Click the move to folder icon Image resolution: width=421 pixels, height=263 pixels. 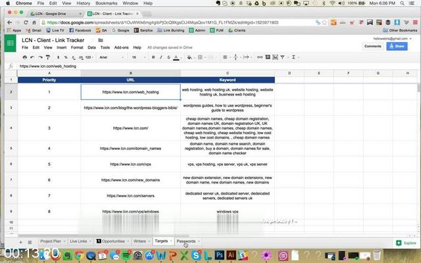101,40
